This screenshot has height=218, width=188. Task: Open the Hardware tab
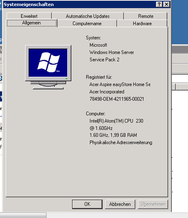pos(142,24)
